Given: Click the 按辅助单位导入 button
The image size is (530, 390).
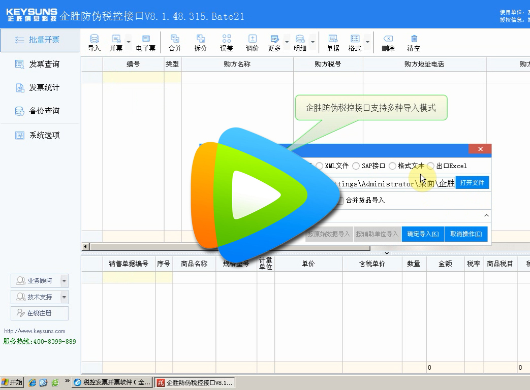Looking at the screenshot, I should click(x=377, y=234).
